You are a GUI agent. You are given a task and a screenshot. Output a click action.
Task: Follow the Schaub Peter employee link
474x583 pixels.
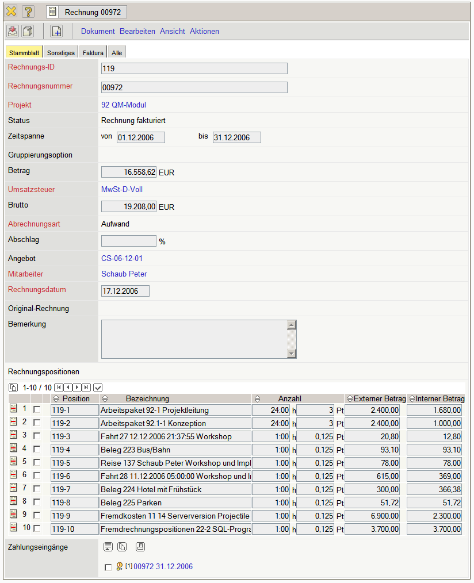[124, 274]
